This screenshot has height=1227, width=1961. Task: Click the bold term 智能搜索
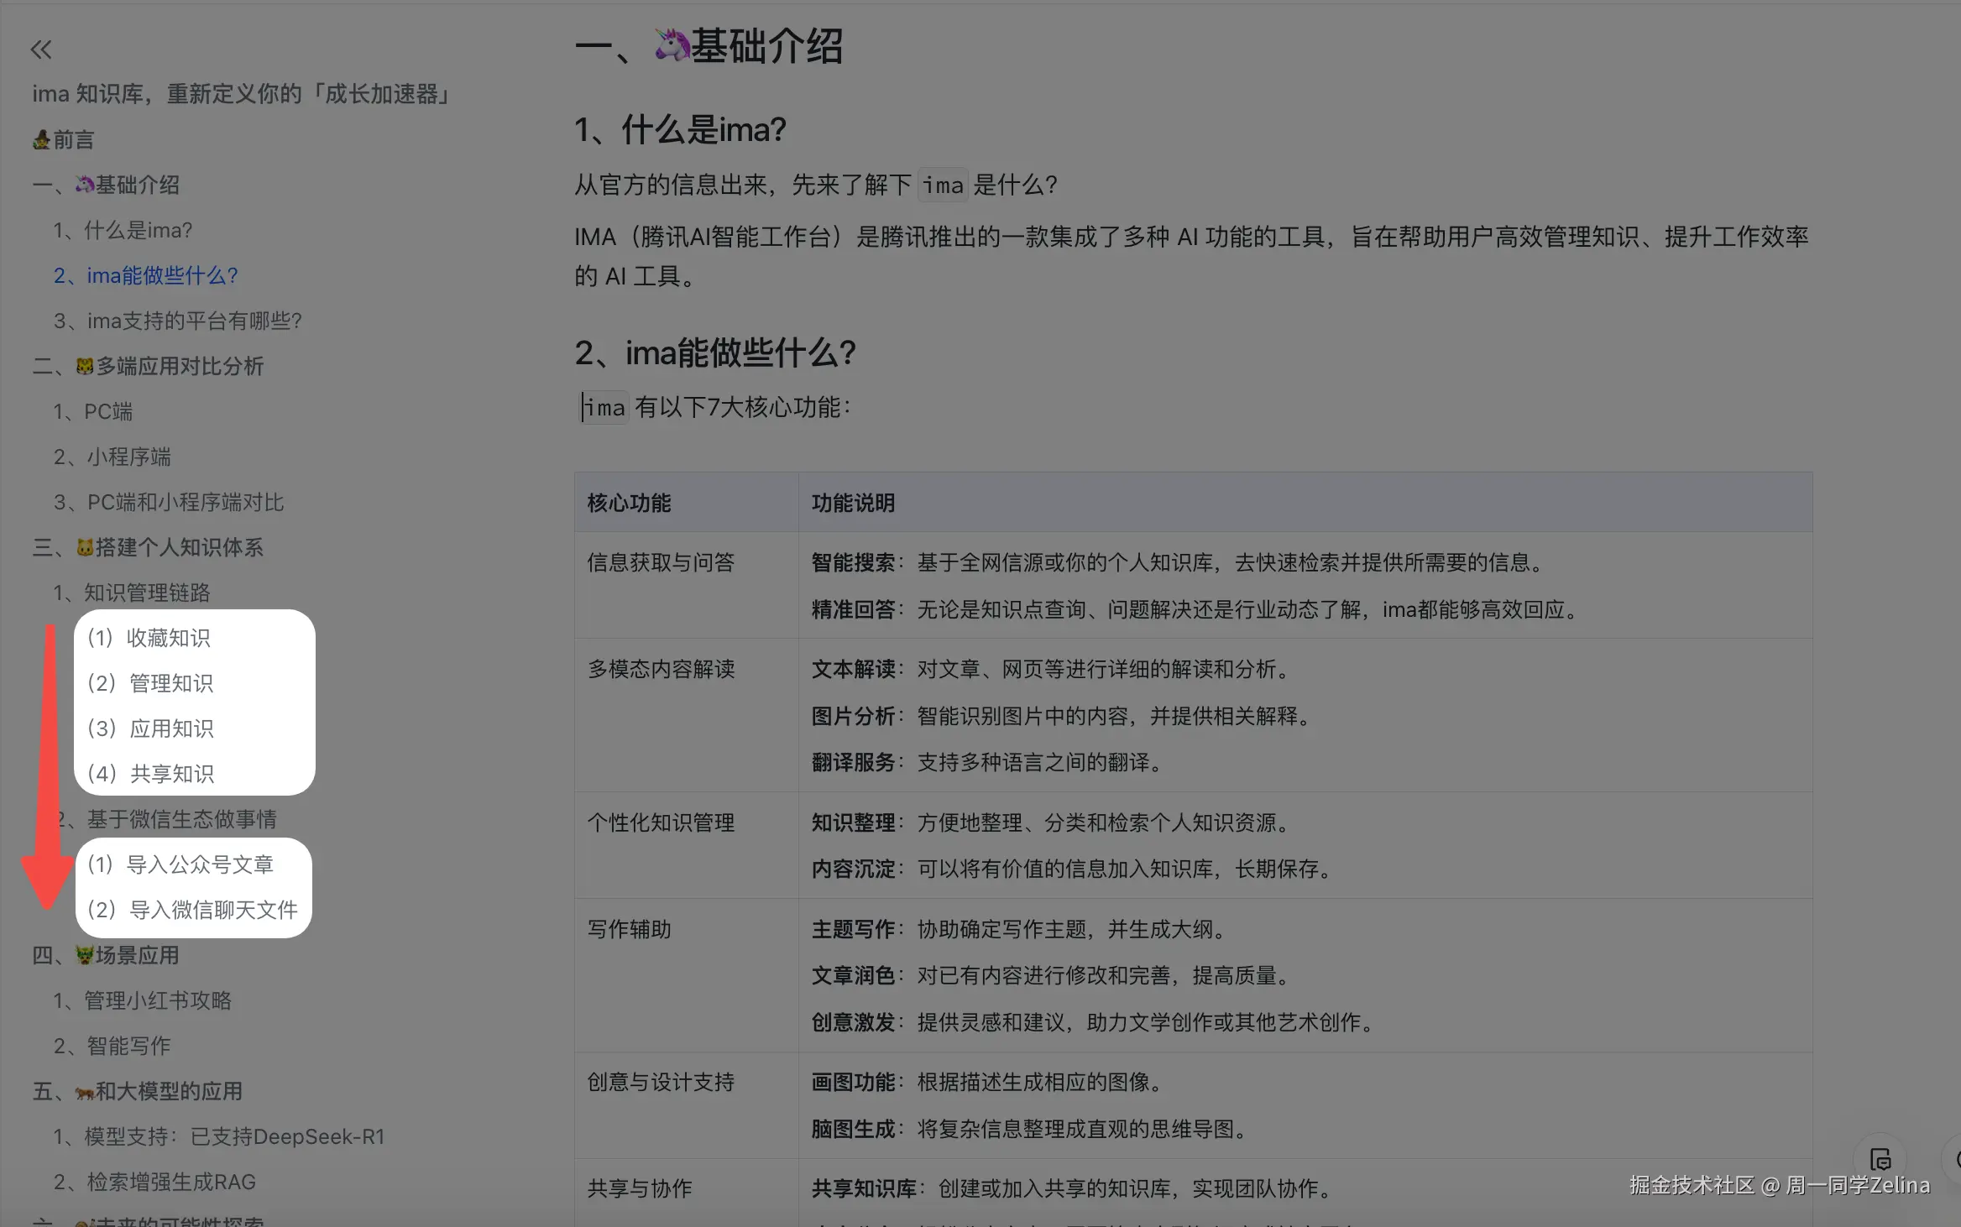tap(853, 562)
